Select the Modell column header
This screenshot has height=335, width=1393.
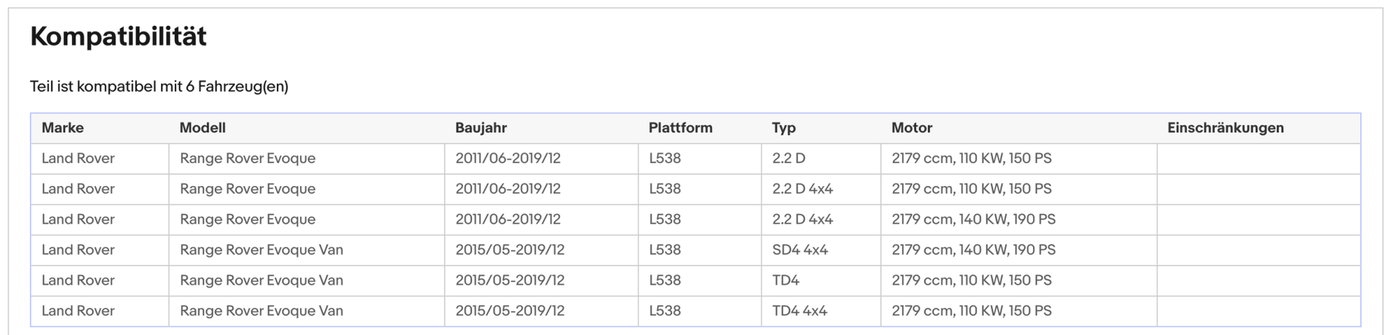(x=203, y=128)
